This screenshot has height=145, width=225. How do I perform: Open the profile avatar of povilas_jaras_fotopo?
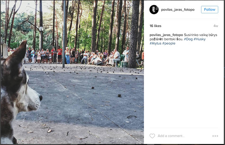pos(154,10)
